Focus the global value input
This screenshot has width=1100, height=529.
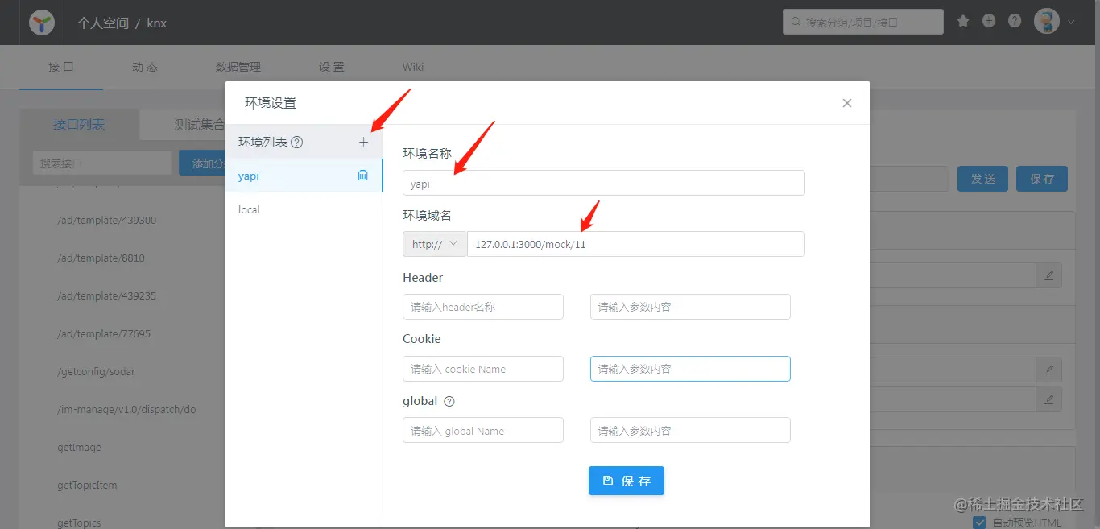[x=690, y=431]
